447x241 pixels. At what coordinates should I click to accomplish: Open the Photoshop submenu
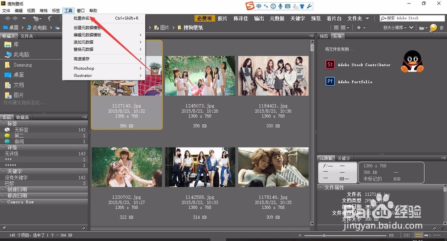[x=104, y=68]
